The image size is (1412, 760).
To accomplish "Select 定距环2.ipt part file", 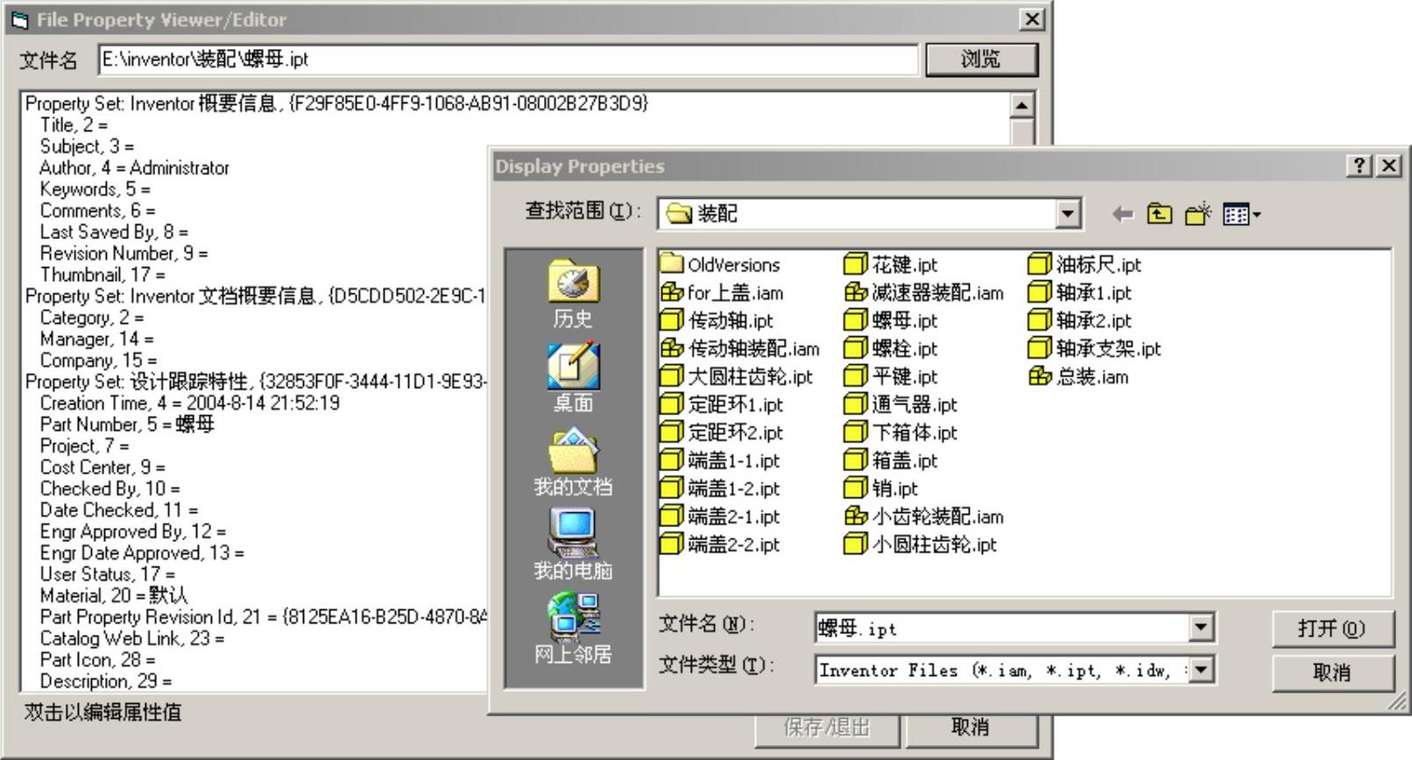I will click(722, 433).
